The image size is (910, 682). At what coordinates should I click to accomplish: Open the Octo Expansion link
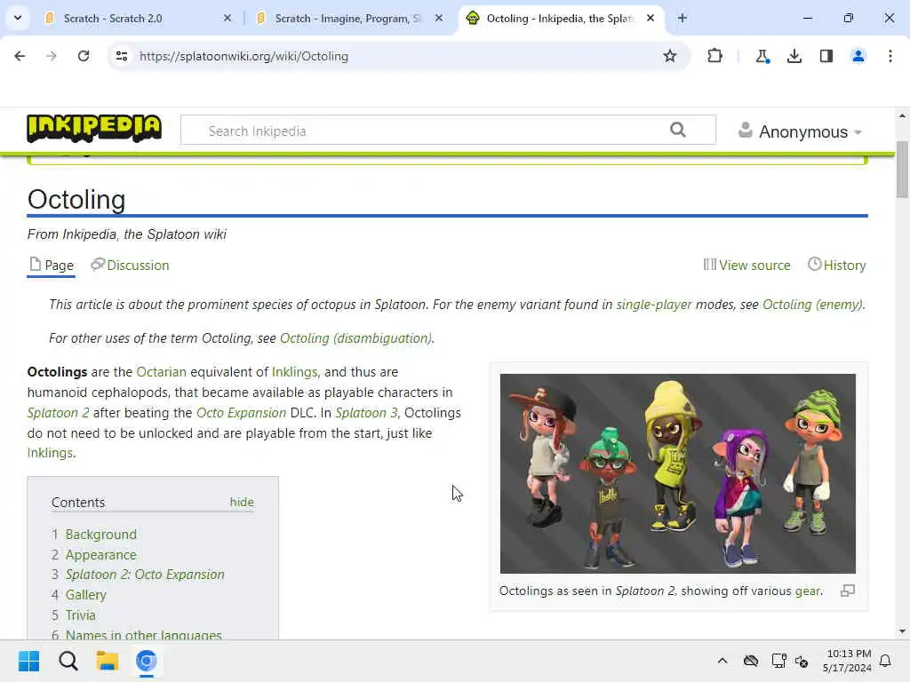tap(241, 413)
